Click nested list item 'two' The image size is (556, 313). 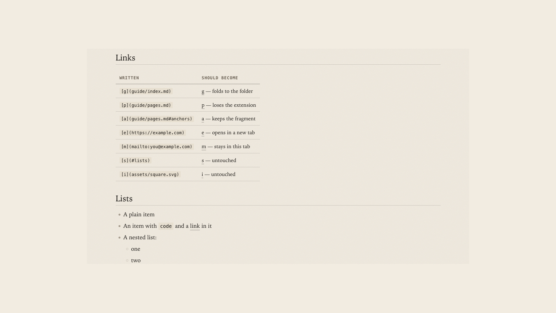[136, 260]
